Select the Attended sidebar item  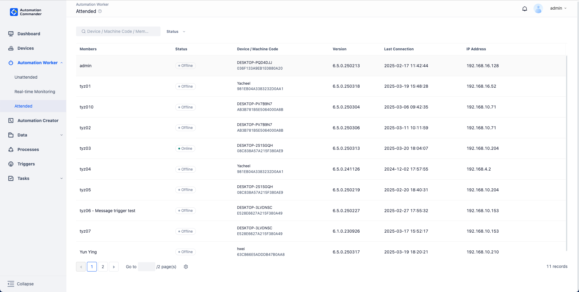33,106
